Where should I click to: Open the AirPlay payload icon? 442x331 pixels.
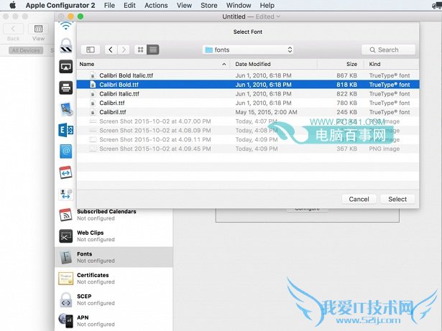[x=66, y=67]
